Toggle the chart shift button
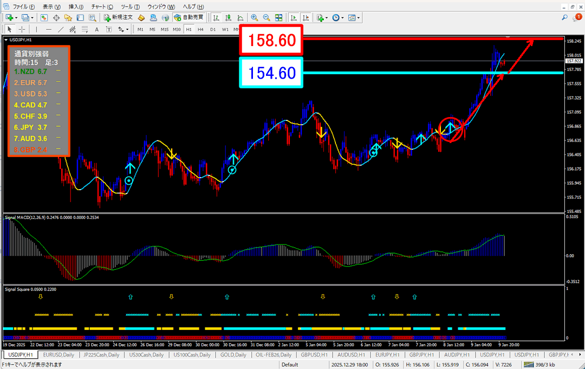This screenshot has height=369, width=585. pyautogui.click(x=306, y=17)
